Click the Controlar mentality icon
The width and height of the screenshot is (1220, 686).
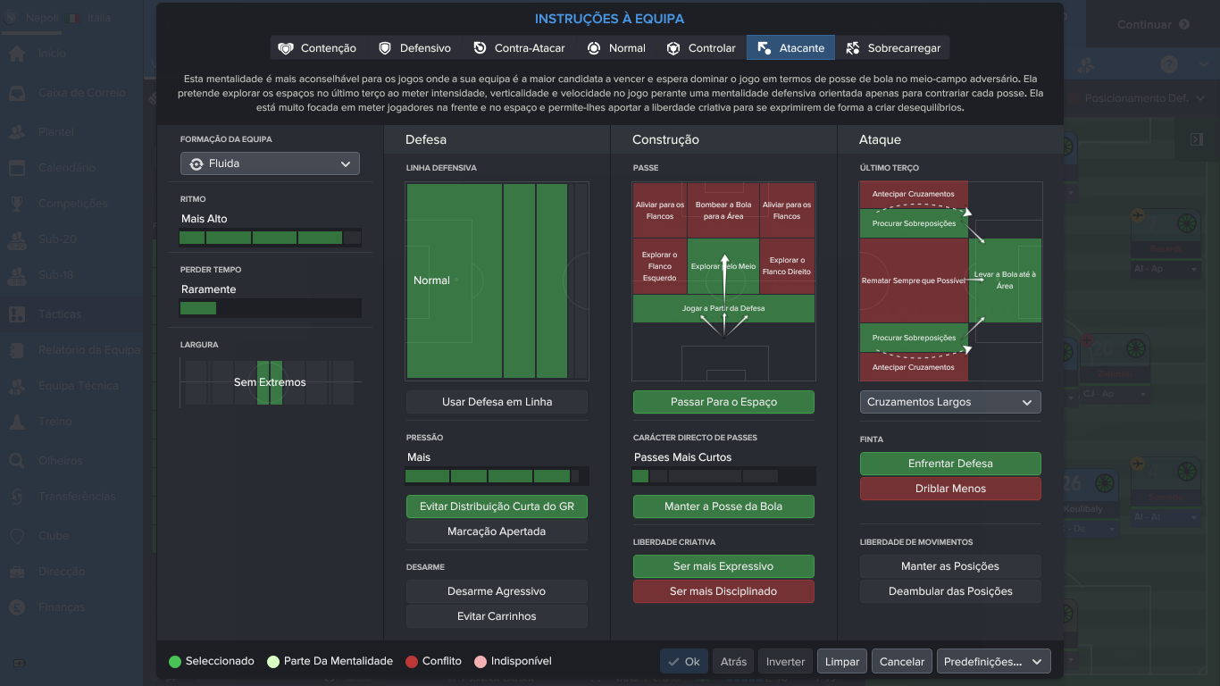tap(673, 48)
